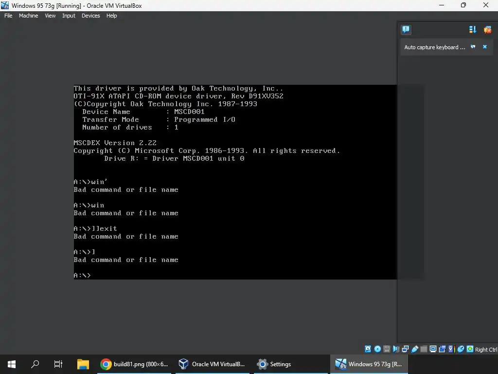This screenshot has height=374, width=498.
Task: Click the floppy disk status icon
Action: coord(387,349)
